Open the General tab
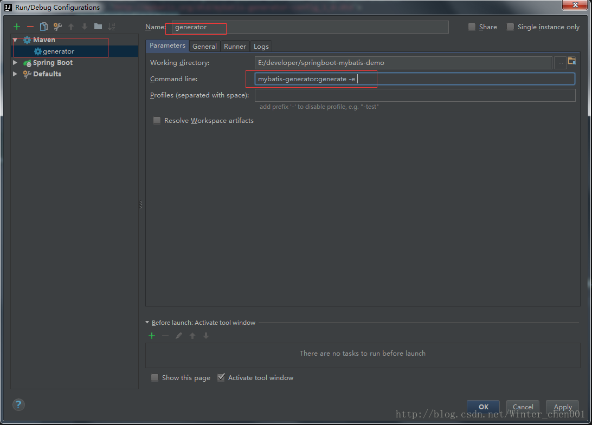Image resolution: width=592 pixels, height=425 pixels. pos(204,46)
